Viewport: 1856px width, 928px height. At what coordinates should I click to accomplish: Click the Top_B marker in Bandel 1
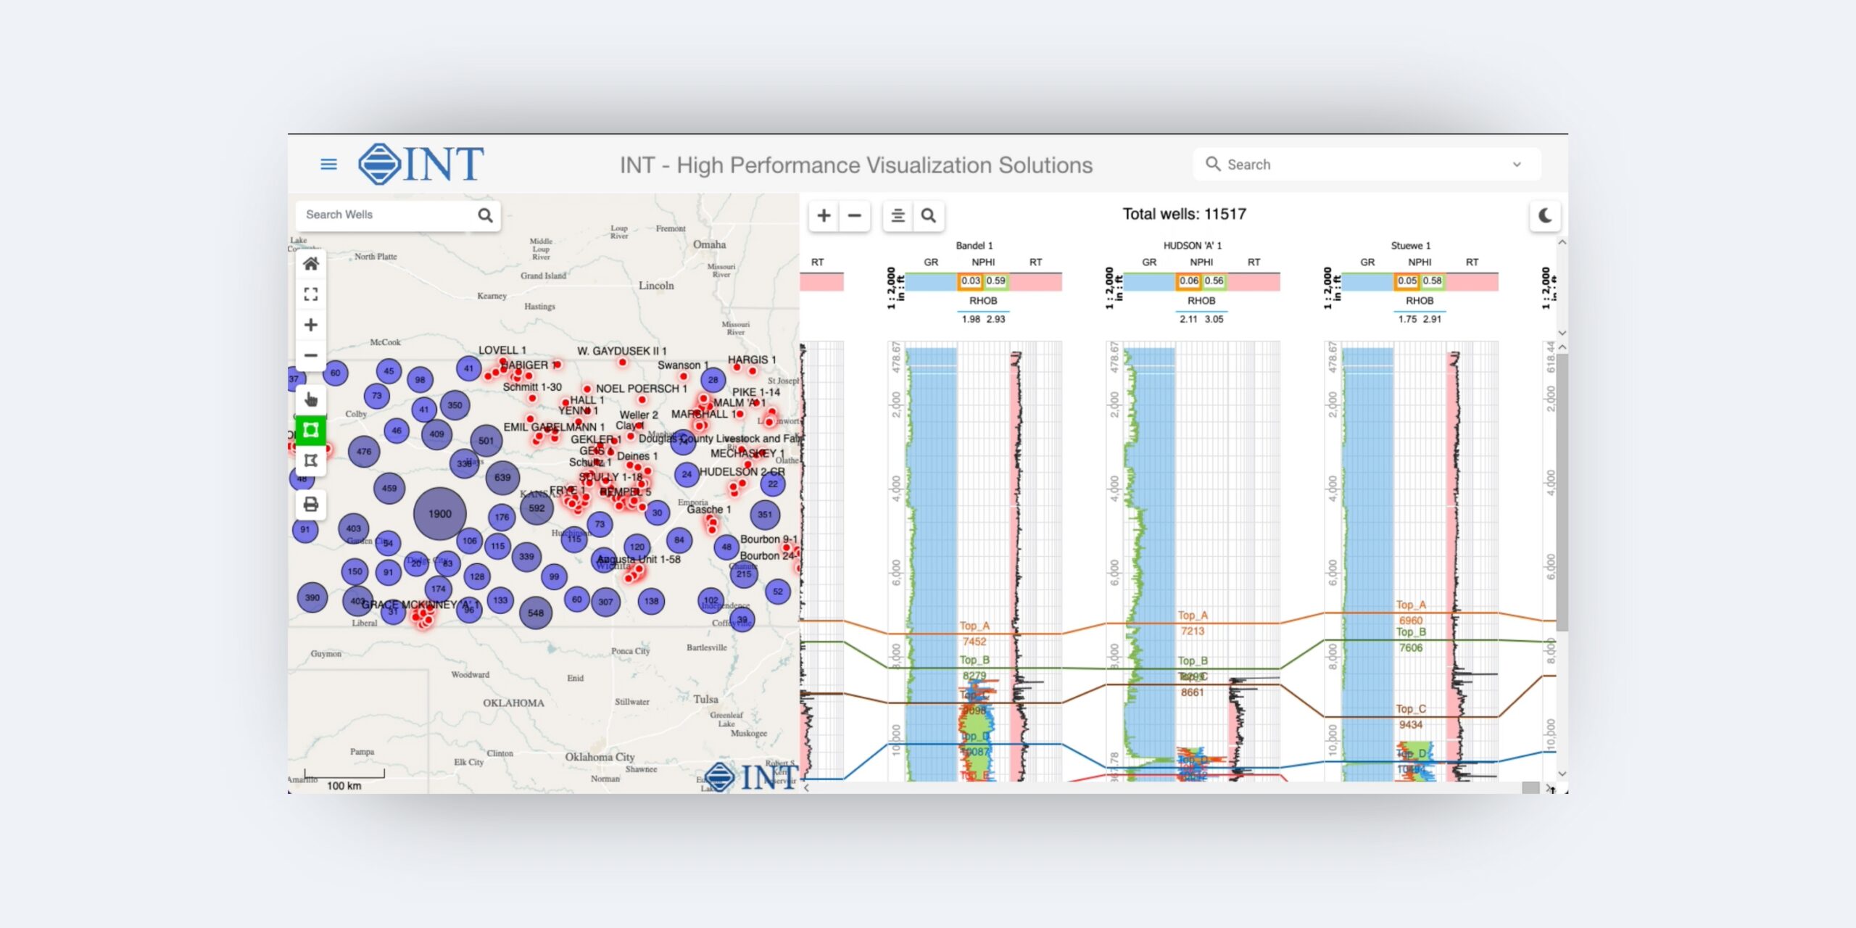click(974, 660)
